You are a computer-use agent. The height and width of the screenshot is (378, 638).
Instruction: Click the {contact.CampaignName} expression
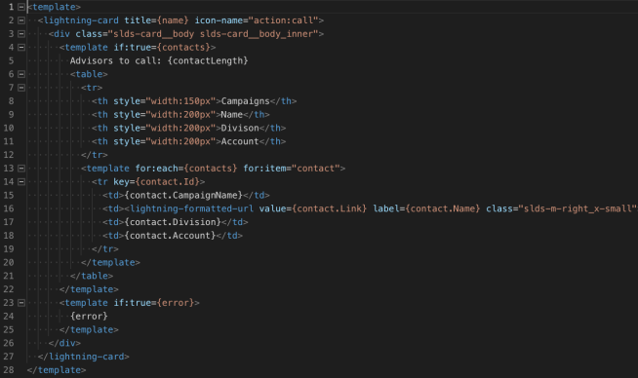point(183,195)
